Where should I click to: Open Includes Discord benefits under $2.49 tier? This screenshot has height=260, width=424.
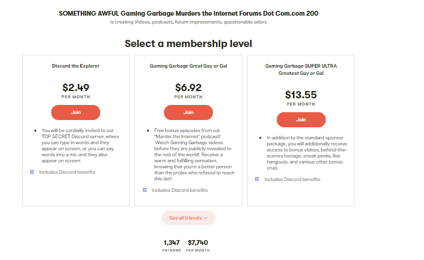[67, 172]
